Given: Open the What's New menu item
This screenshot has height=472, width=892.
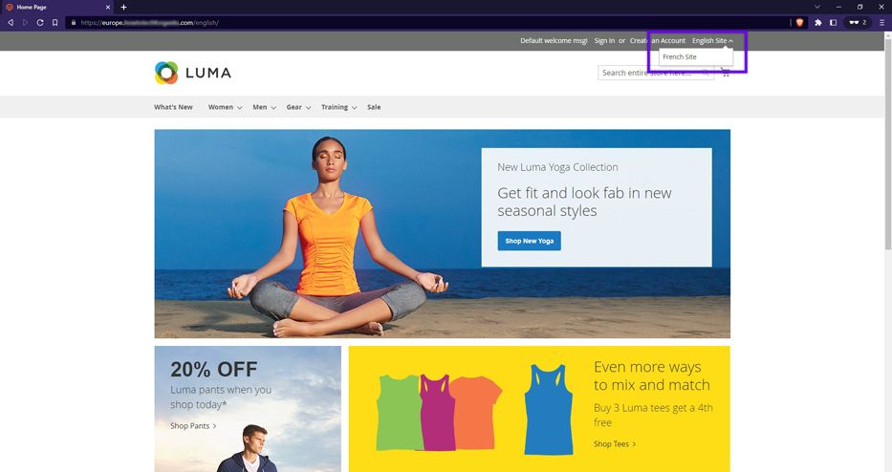Looking at the screenshot, I should [173, 107].
